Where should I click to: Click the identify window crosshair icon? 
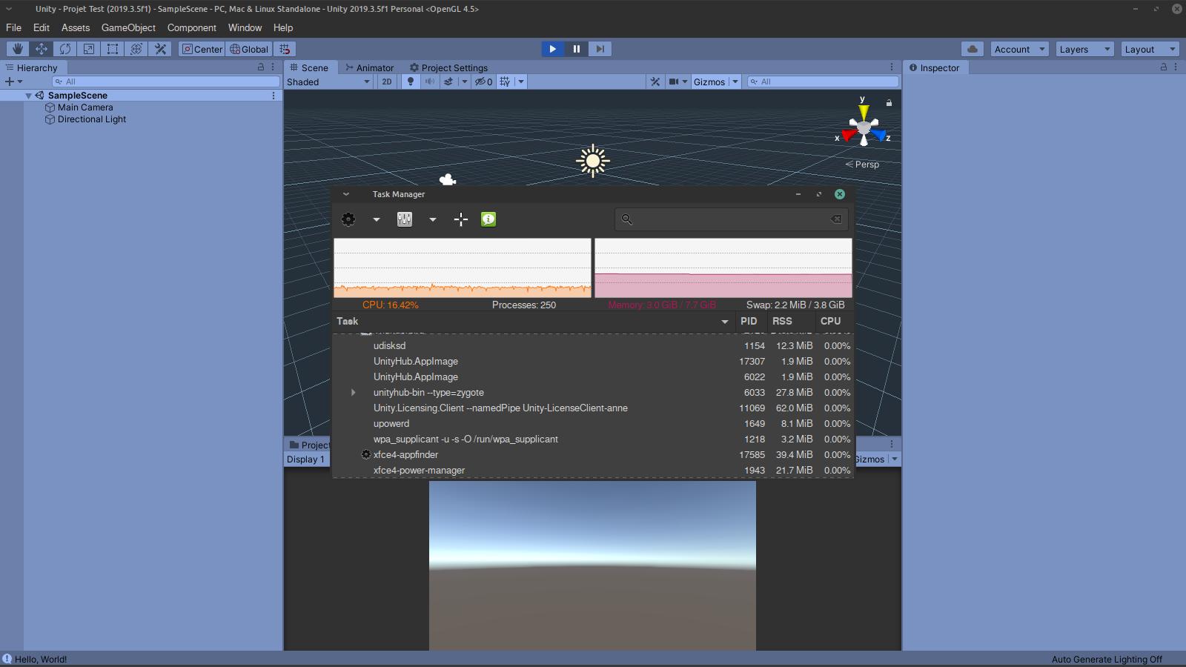pos(461,219)
